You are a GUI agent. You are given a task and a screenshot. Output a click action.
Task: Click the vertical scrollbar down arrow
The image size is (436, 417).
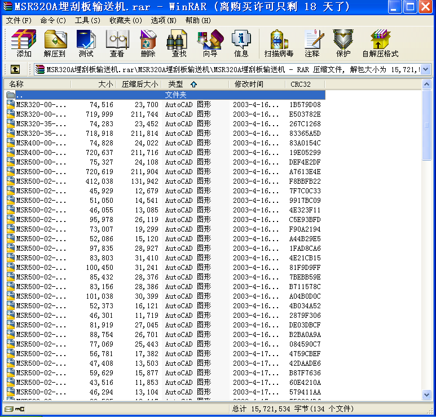pos(426,396)
